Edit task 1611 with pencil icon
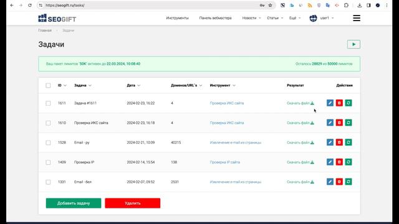 point(330,103)
